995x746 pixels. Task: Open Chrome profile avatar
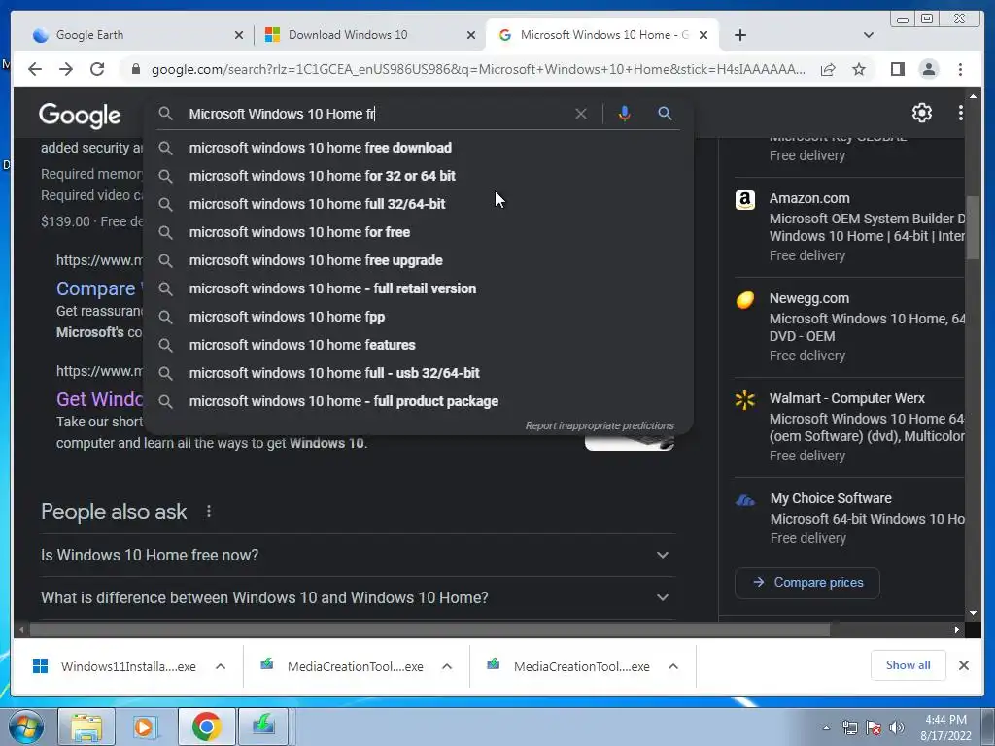click(928, 69)
